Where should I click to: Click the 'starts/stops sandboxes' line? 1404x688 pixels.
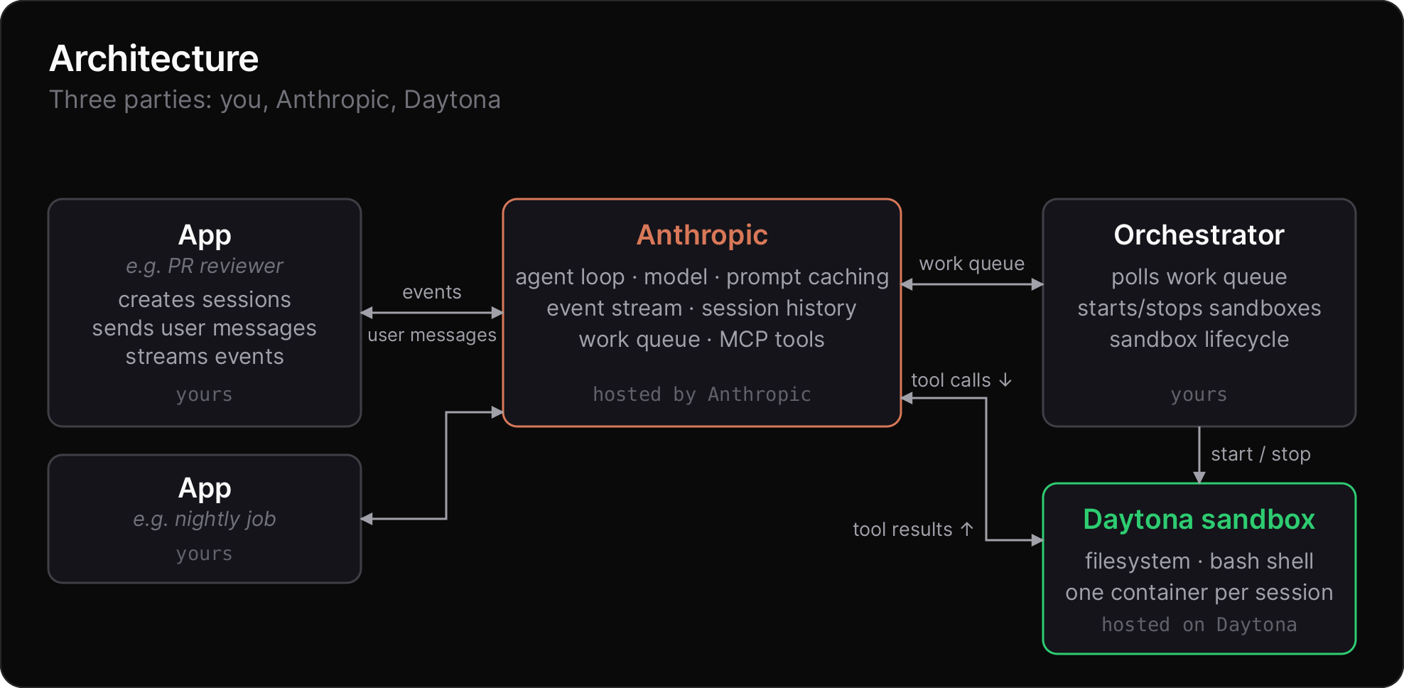pos(1199,308)
